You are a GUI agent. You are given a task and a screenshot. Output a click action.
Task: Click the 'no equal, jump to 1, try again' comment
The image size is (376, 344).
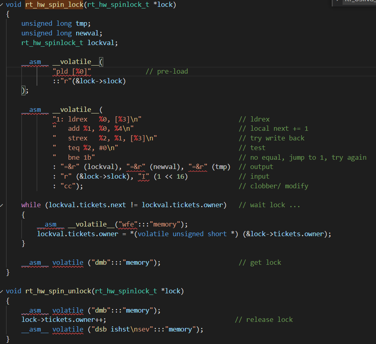(x=308, y=157)
